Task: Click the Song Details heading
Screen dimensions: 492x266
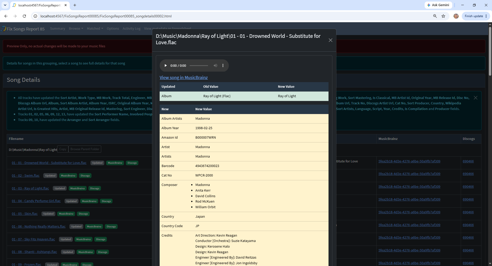Action: 23,80
